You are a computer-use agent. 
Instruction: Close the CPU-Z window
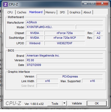[102, 3]
